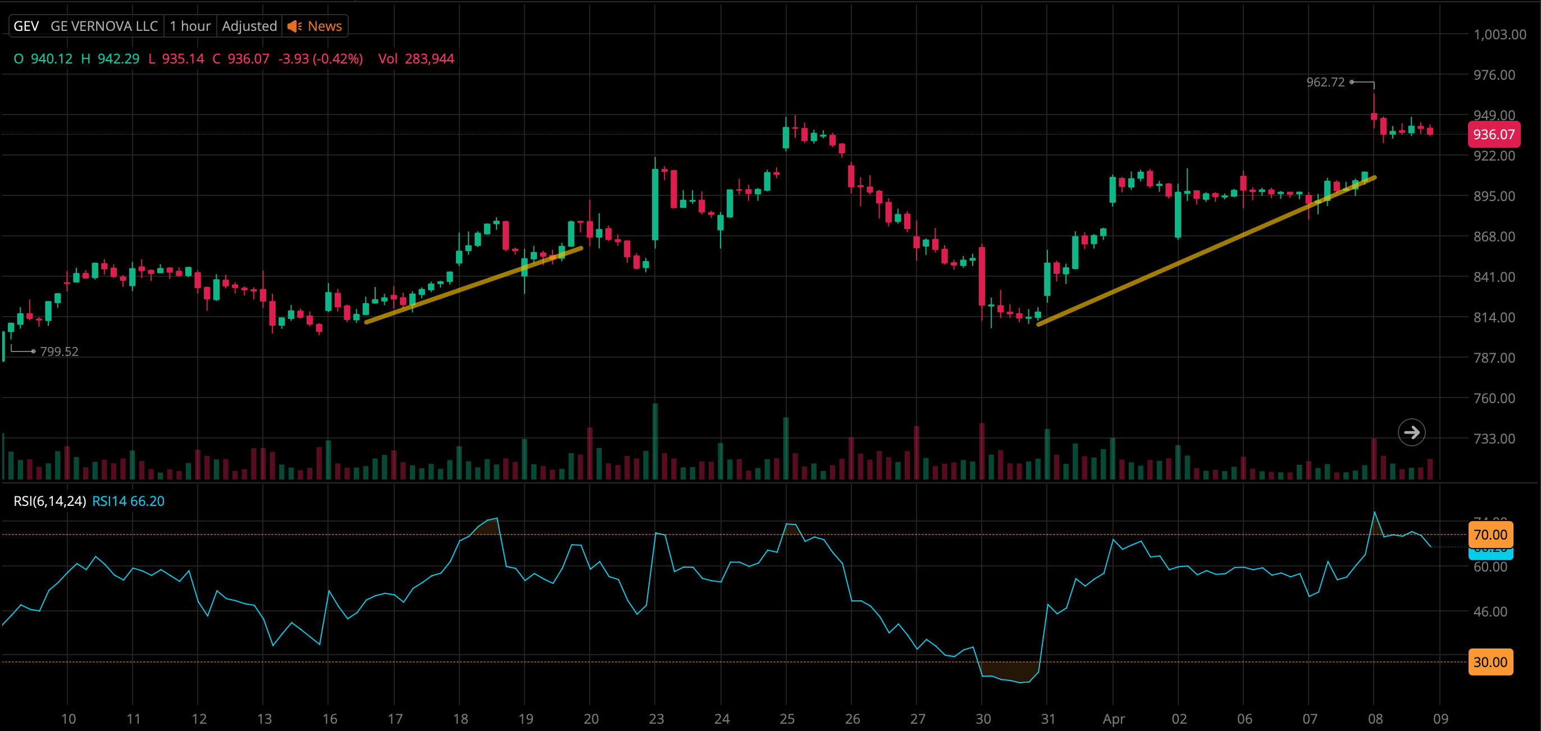Click the orange megaphone News icon

click(x=294, y=26)
